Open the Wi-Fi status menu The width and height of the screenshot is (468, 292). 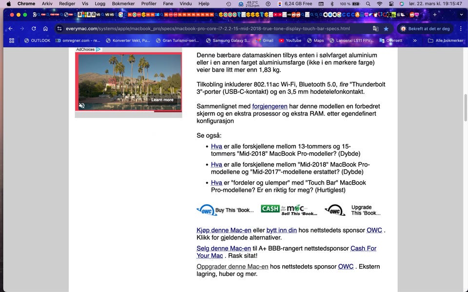(379, 3)
